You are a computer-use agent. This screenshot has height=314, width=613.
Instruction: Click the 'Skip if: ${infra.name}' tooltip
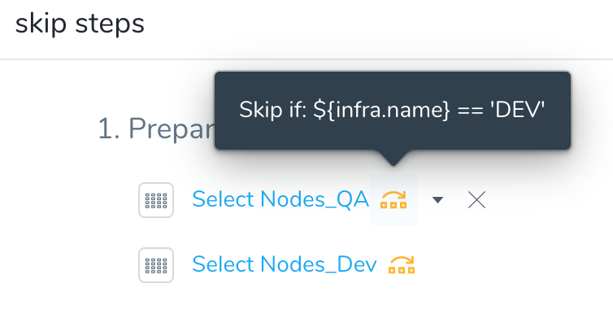[393, 111]
